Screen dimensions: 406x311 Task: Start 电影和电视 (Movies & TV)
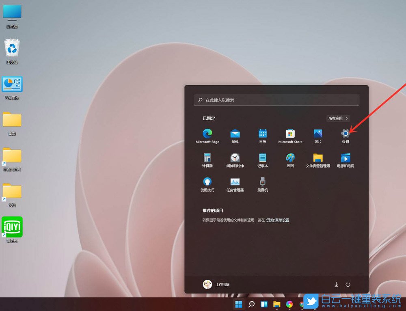[x=345, y=158]
